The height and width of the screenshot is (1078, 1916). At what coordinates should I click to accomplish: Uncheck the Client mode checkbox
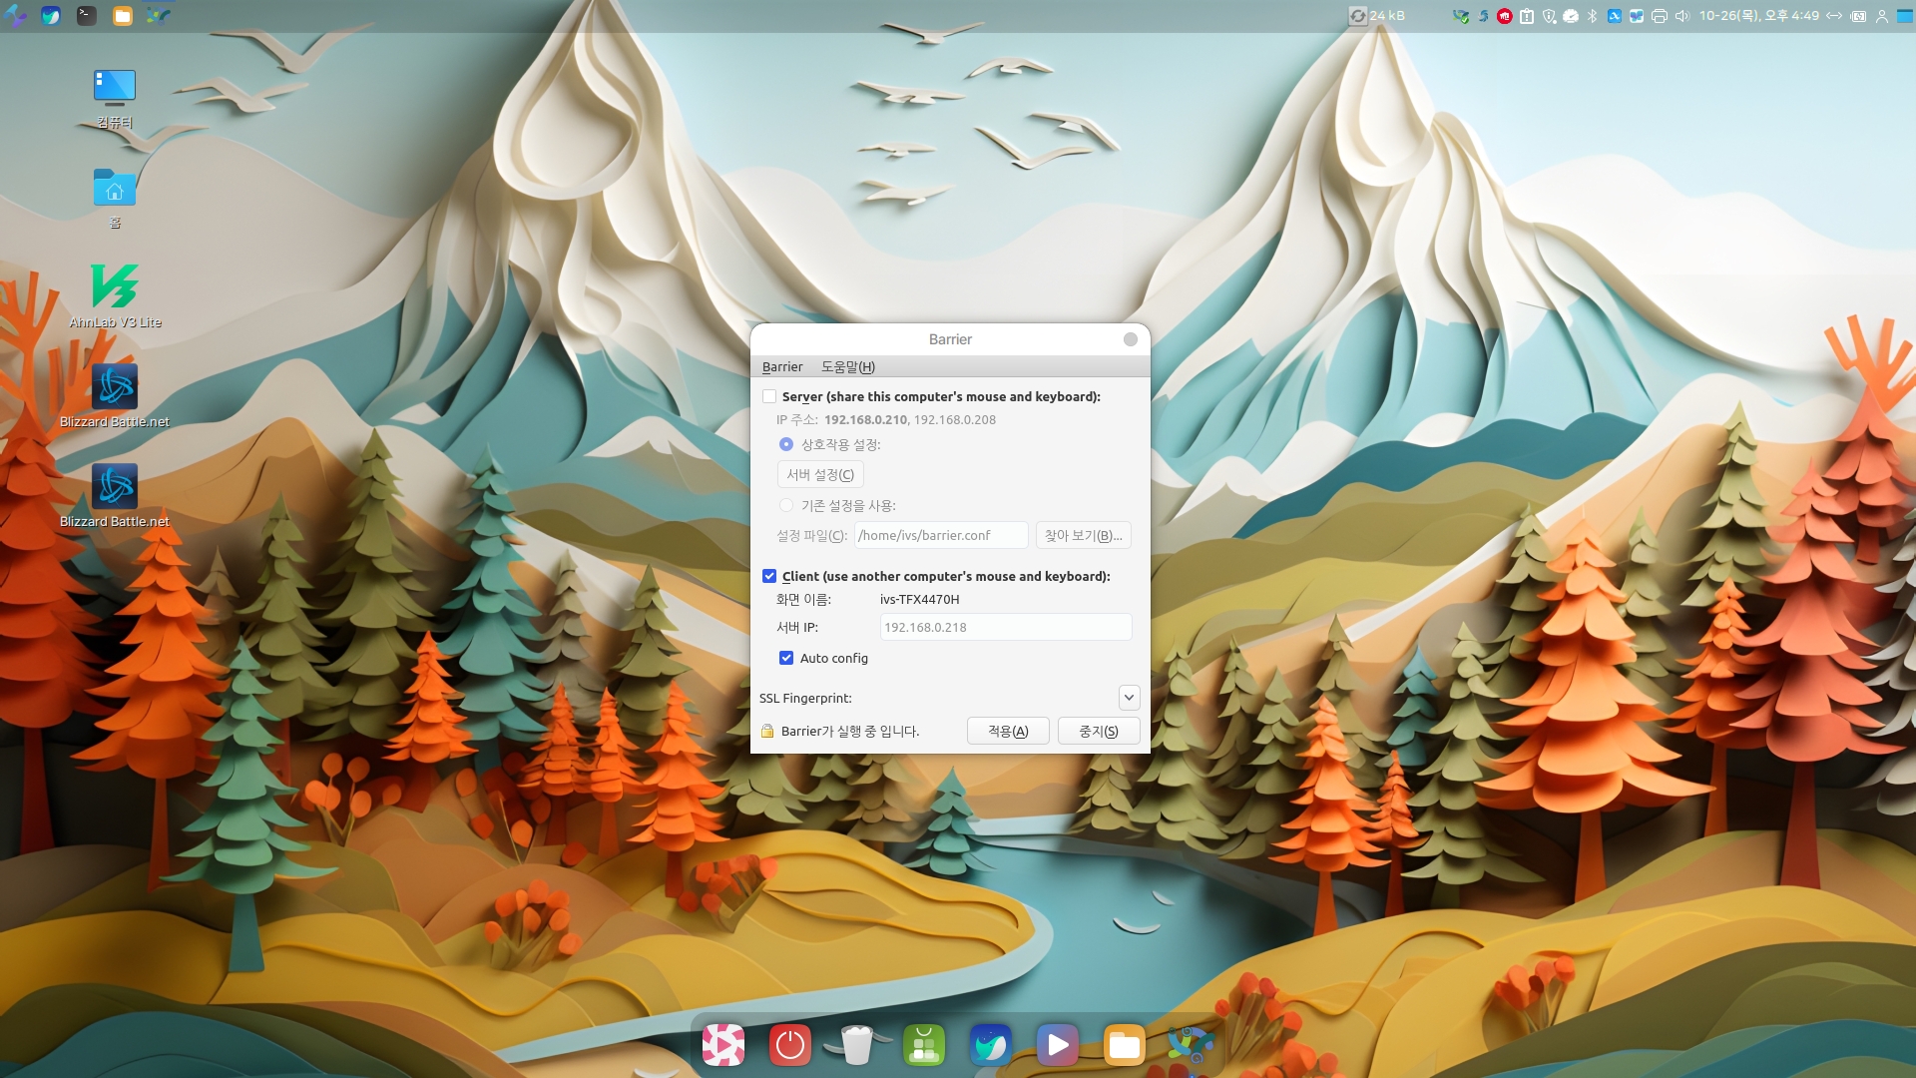point(769,577)
